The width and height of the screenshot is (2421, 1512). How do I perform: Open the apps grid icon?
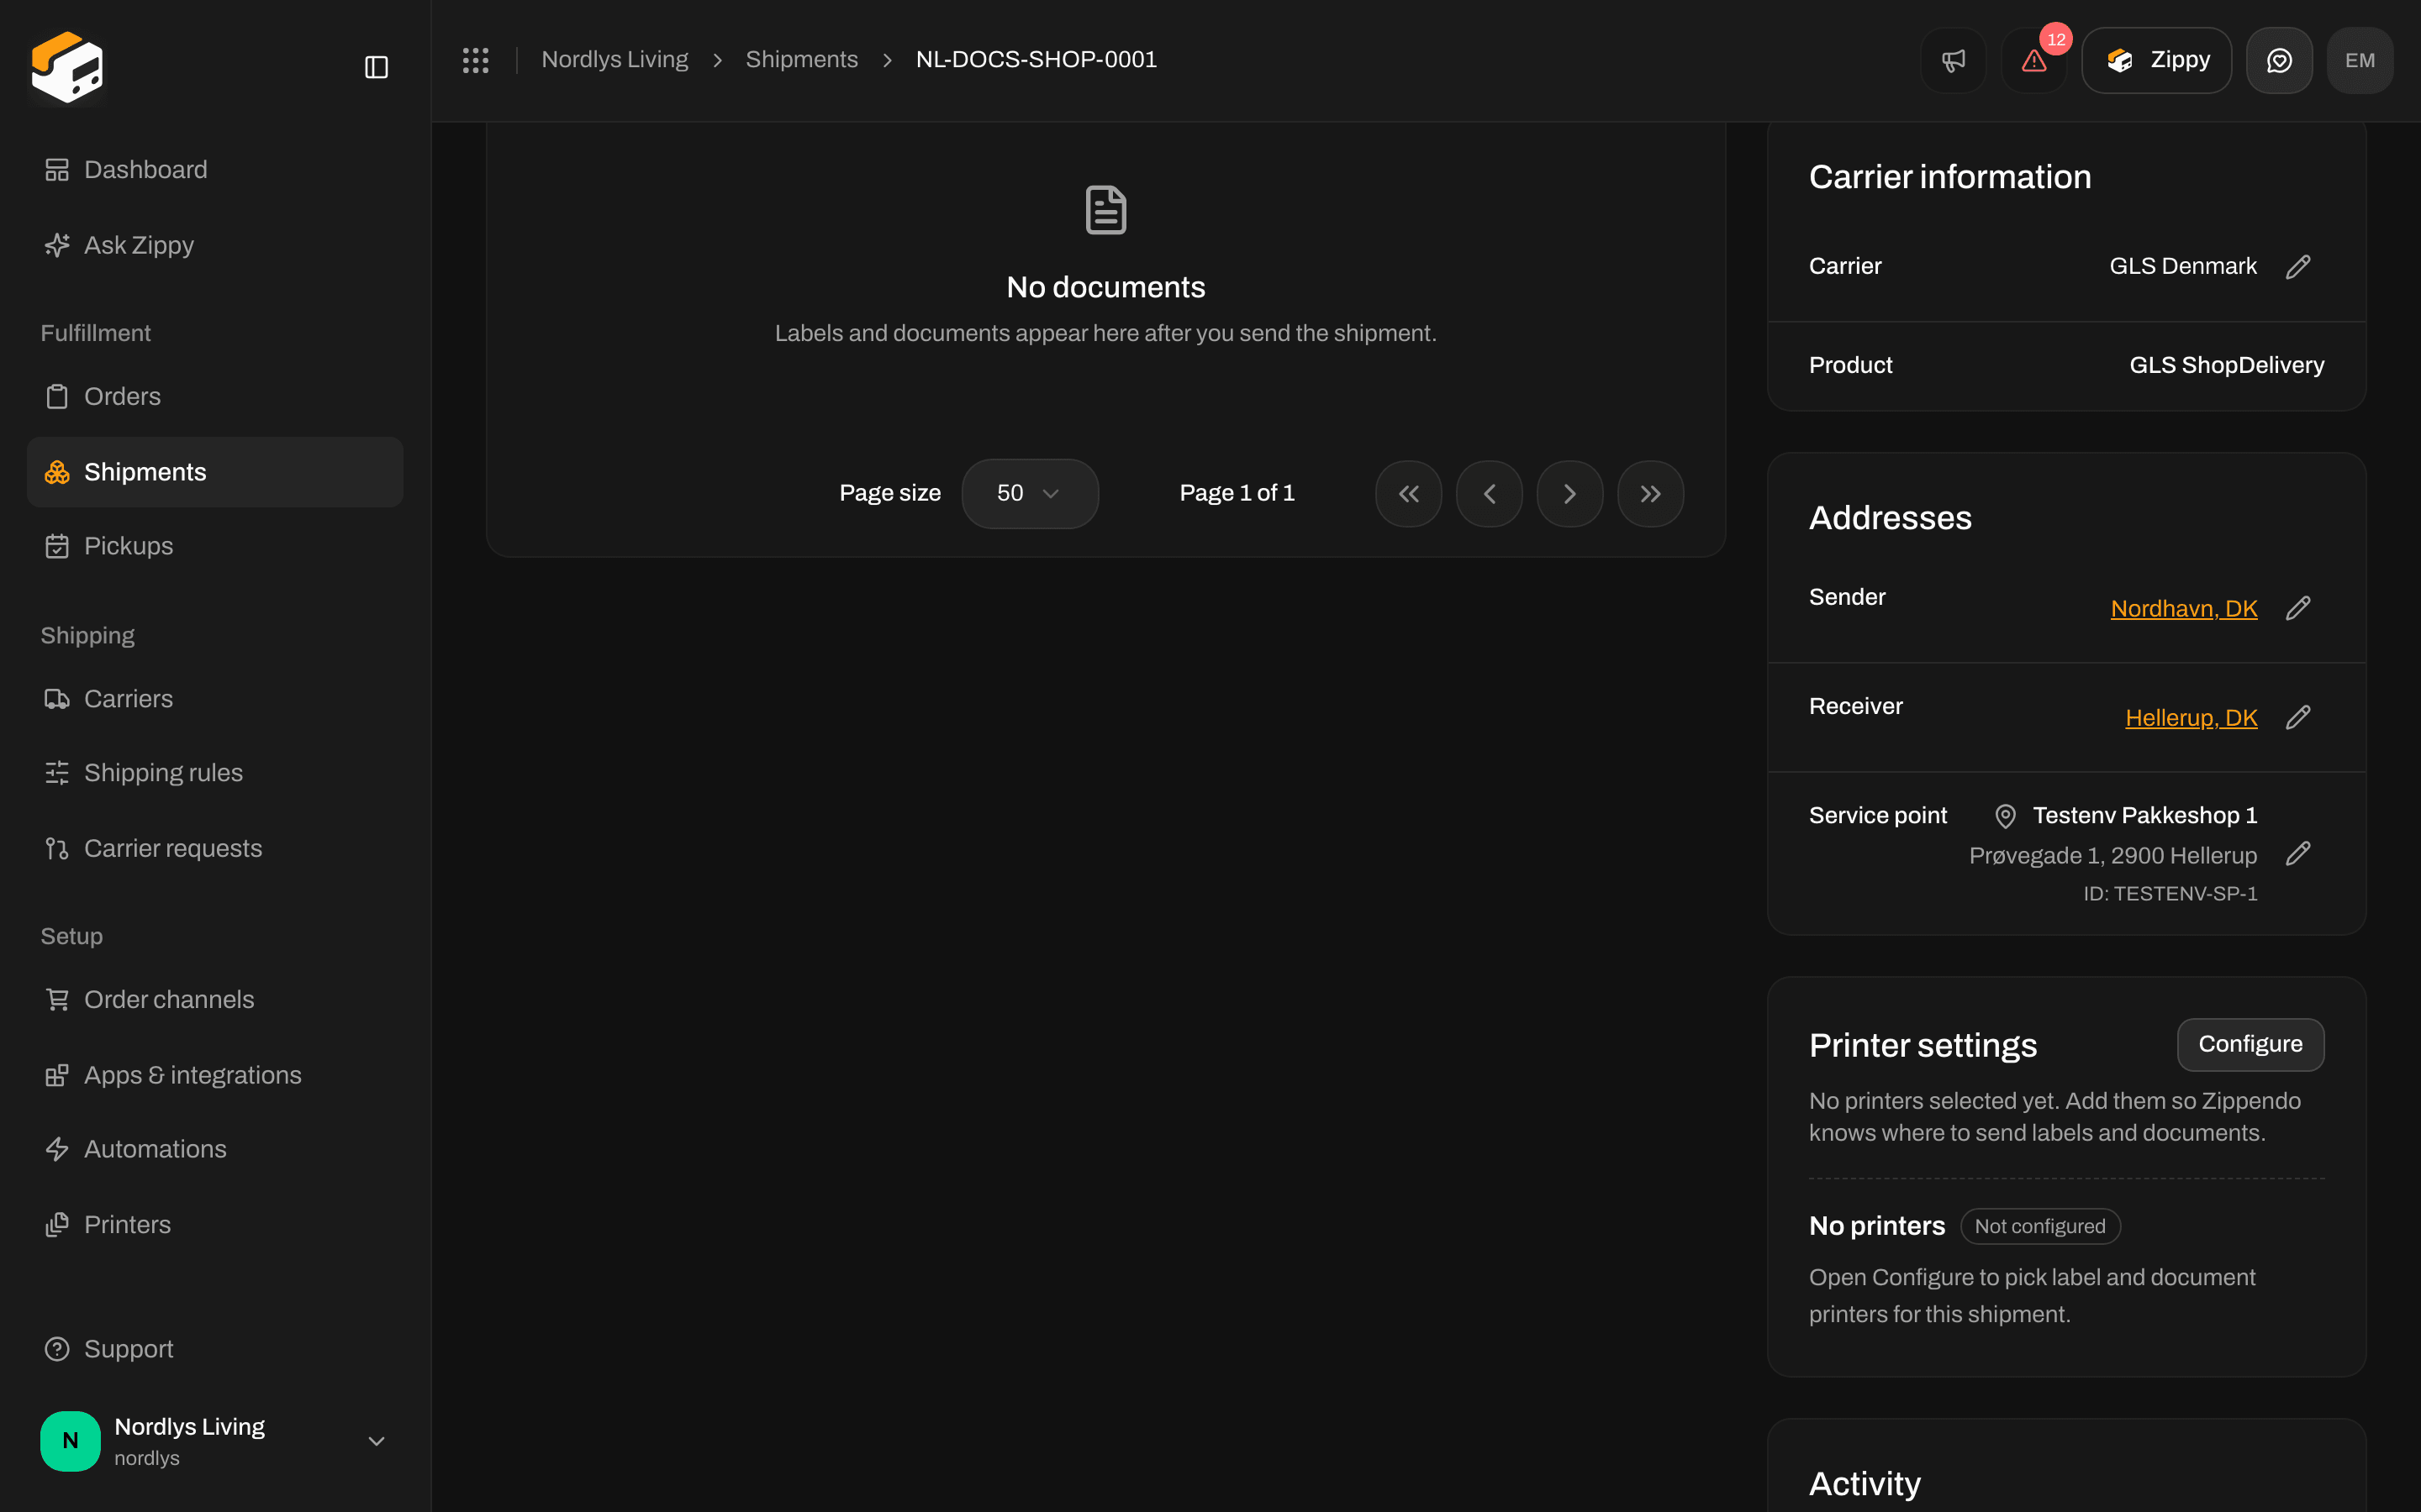click(475, 60)
